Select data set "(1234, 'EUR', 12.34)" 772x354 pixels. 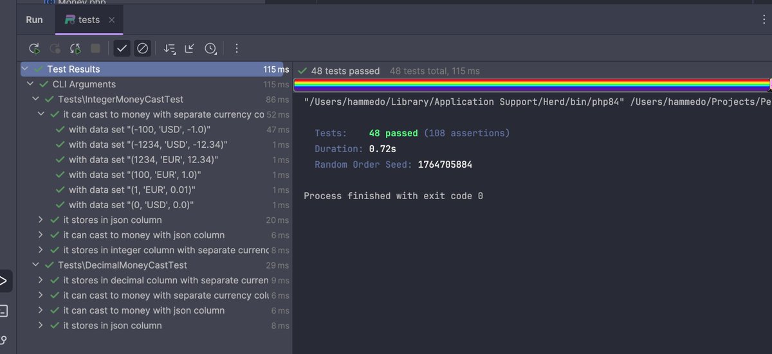143,160
